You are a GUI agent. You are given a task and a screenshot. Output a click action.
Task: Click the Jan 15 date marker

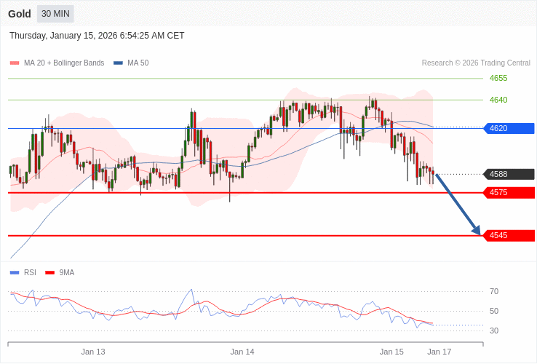(x=391, y=352)
